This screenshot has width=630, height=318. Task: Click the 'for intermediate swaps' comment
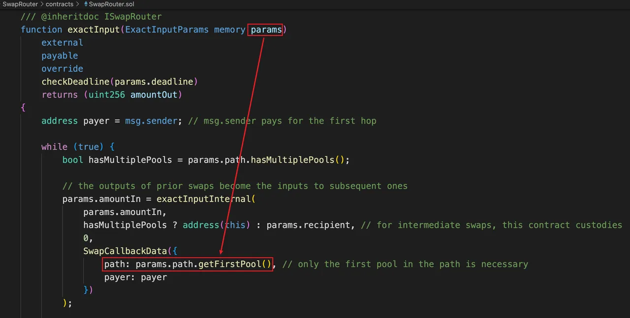(x=491, y=225)
